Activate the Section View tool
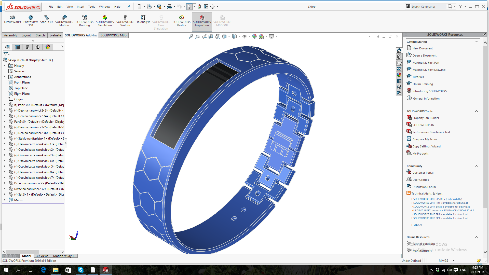Image resolution: width=489 pixels, height=275 pixels. point(211,37)
